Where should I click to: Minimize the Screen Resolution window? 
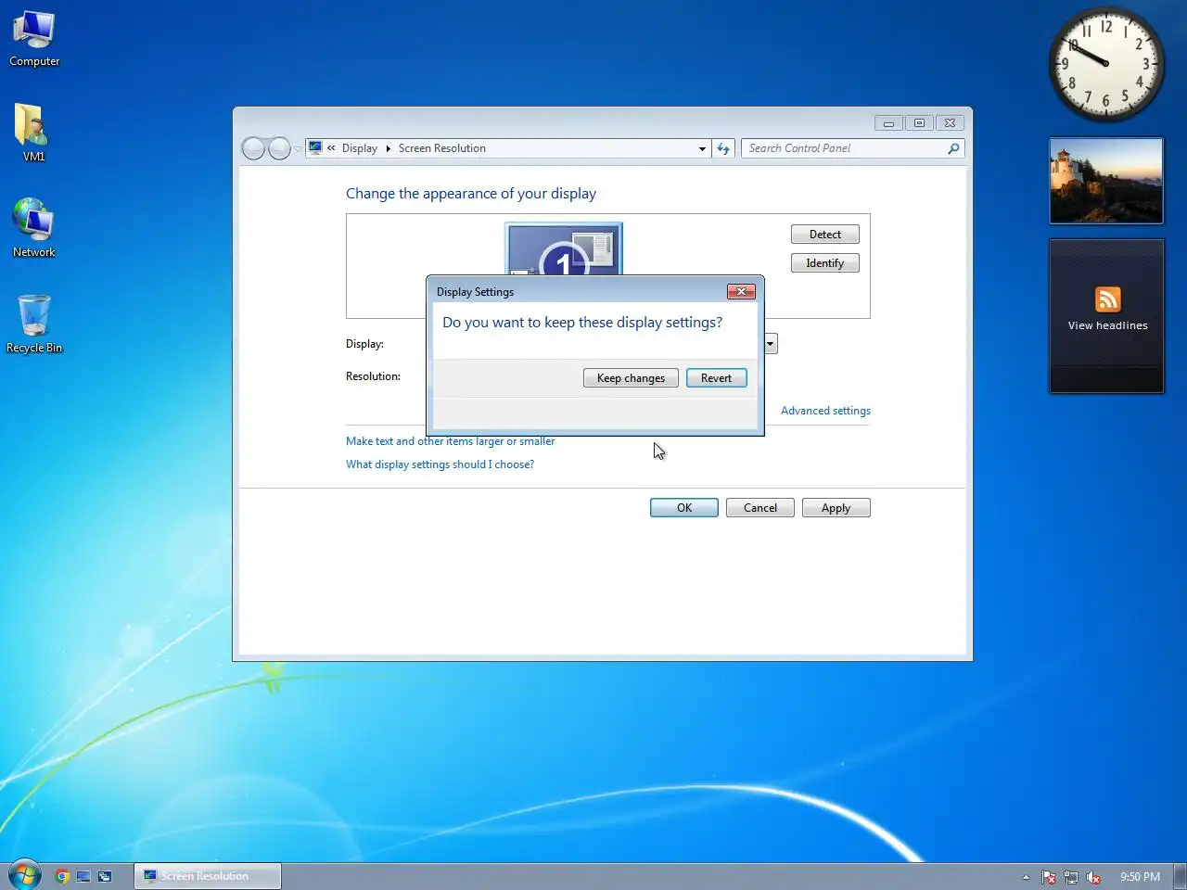click(888, 122)
